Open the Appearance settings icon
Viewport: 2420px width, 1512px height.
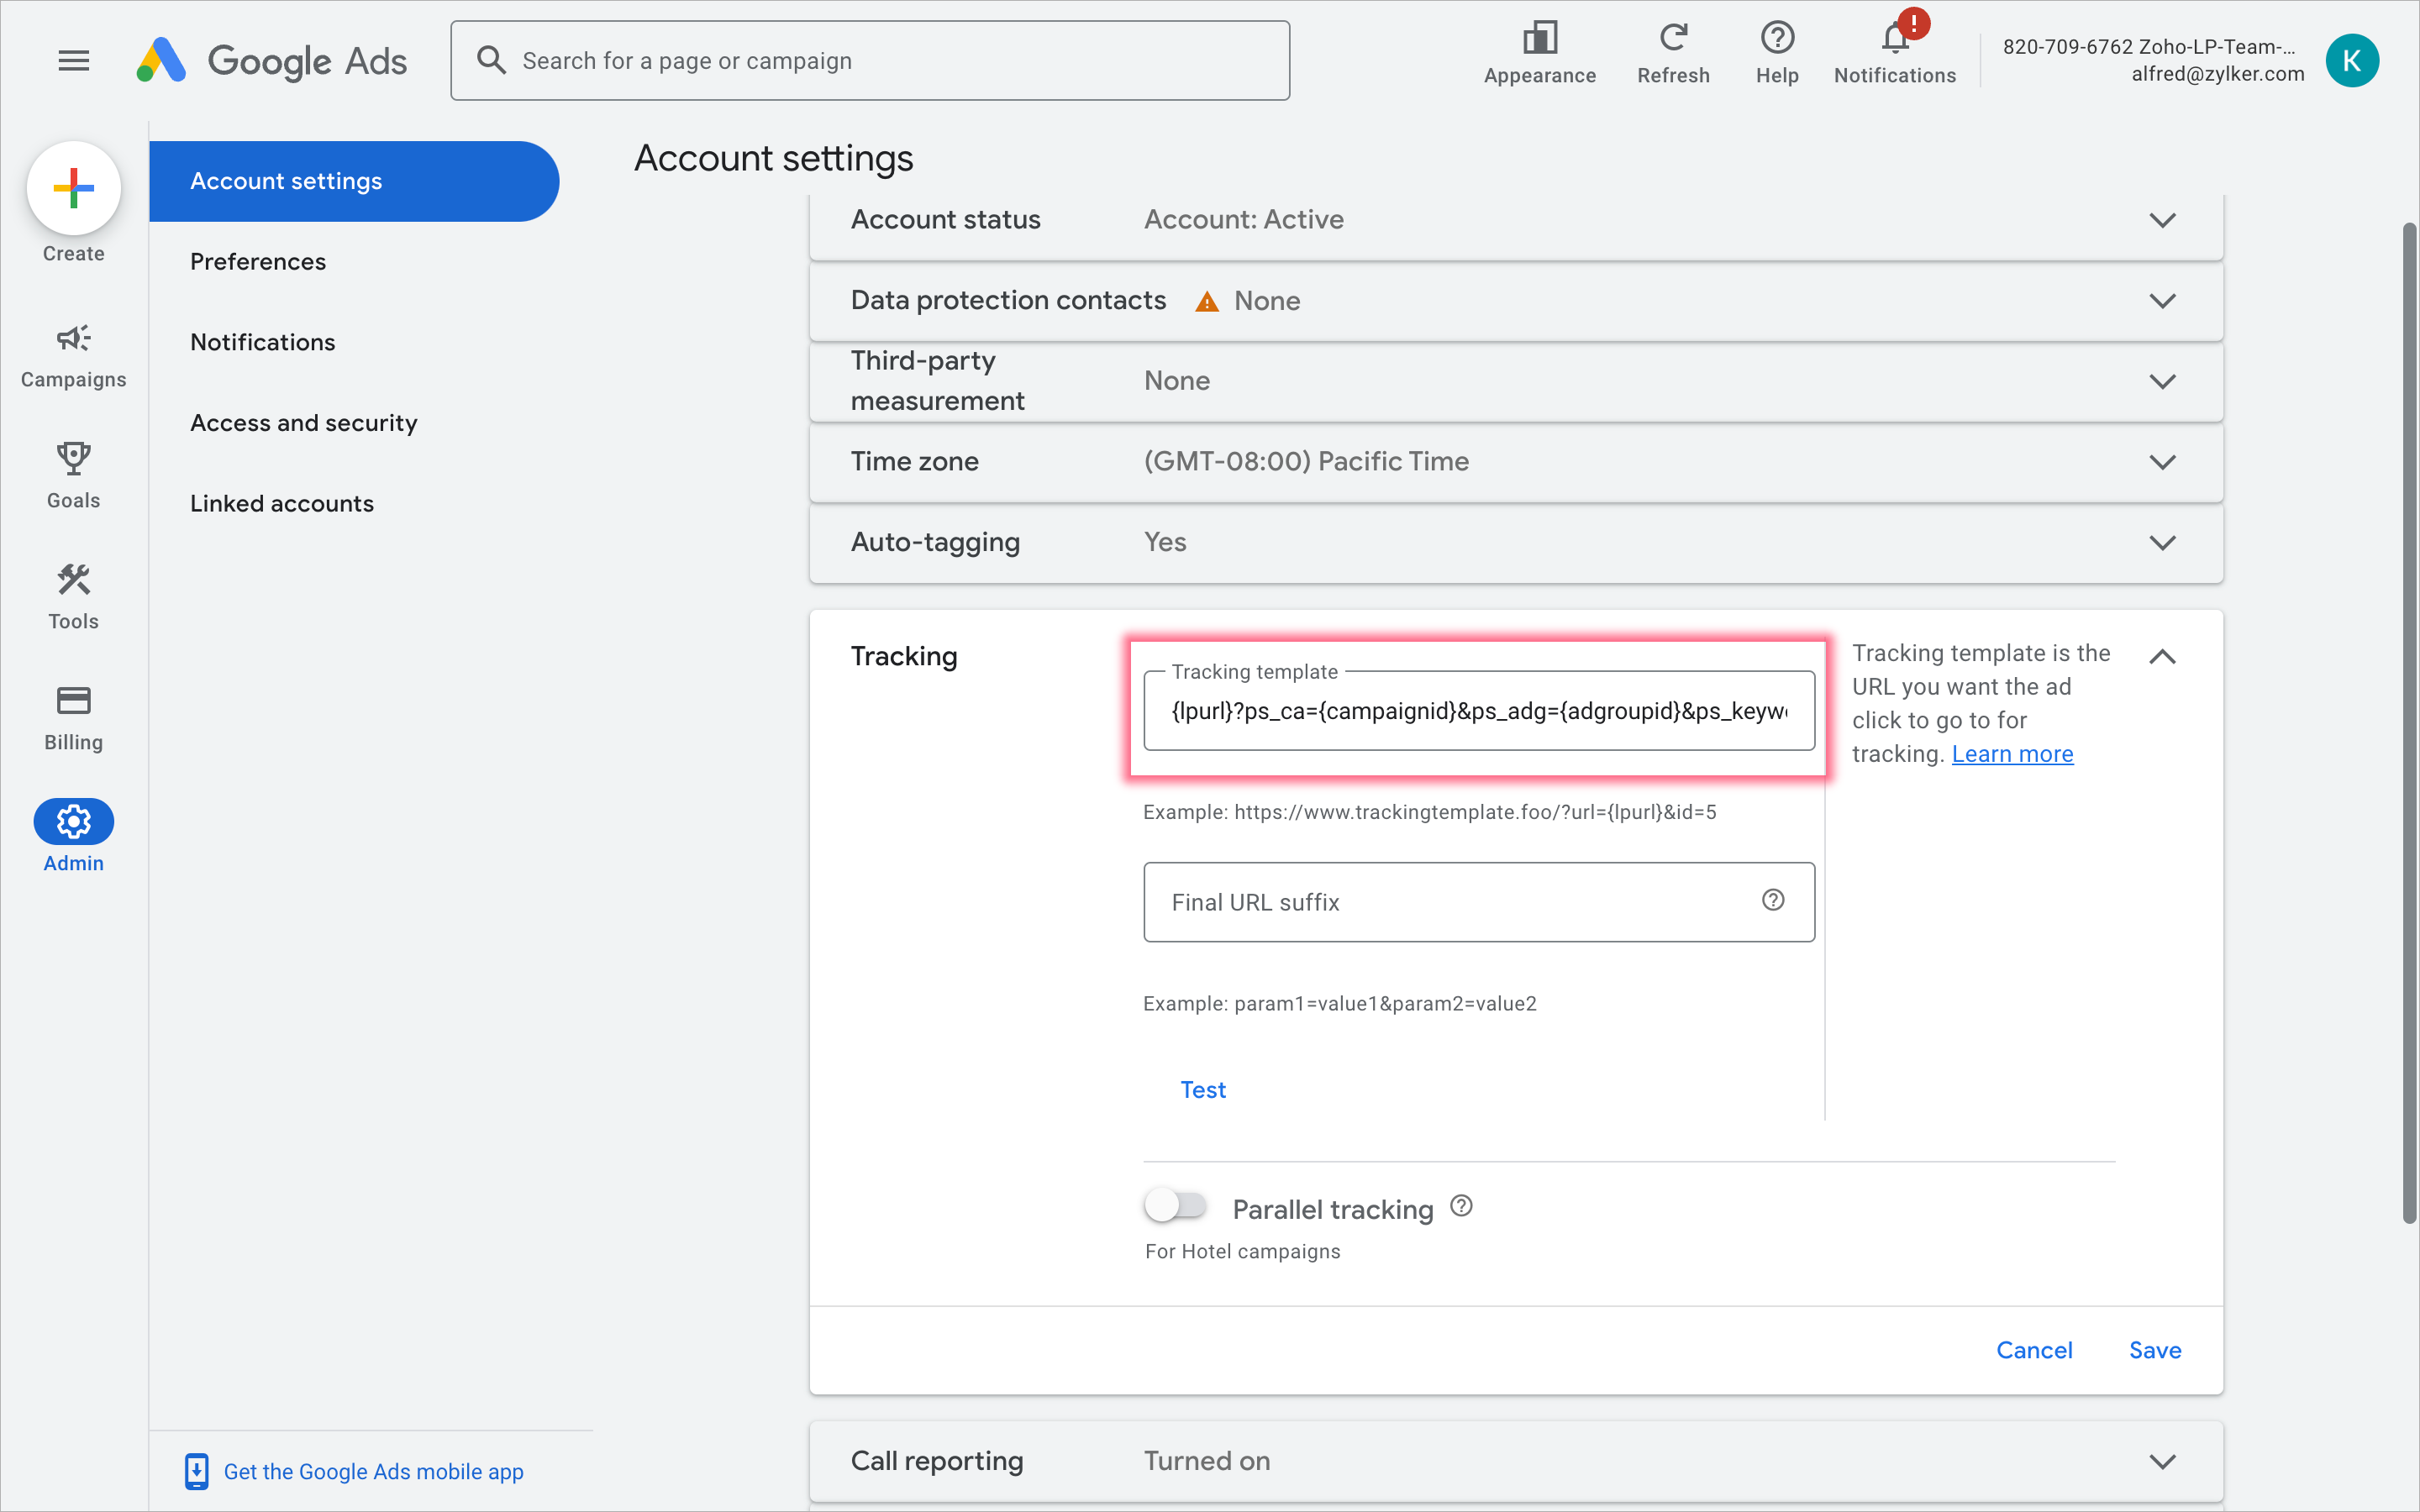tap(1539, 40)
